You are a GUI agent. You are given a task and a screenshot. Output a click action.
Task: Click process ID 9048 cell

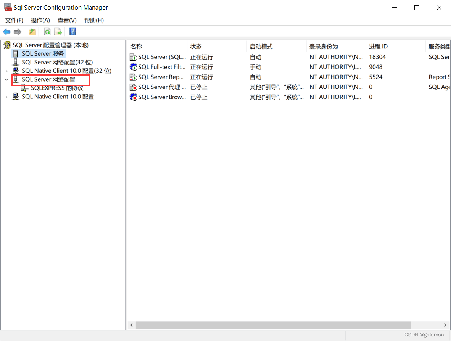coord(375,67)
